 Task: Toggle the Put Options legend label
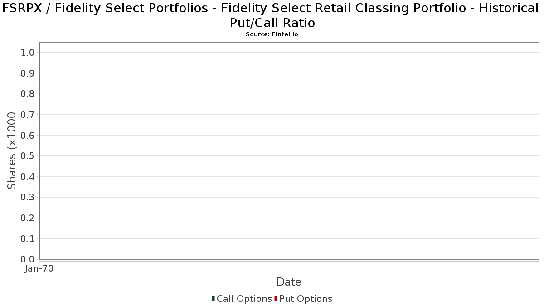pos(306,299)
